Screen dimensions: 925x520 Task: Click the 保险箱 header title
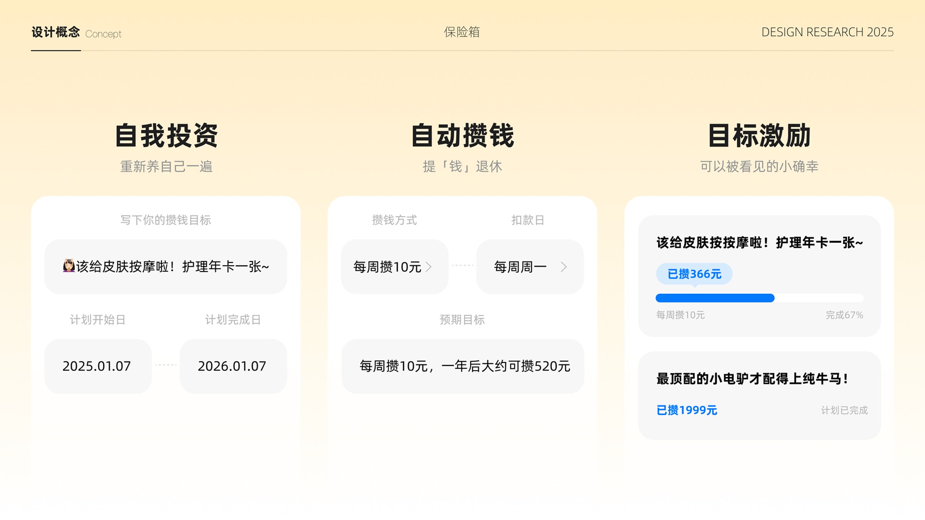point(462,32)
